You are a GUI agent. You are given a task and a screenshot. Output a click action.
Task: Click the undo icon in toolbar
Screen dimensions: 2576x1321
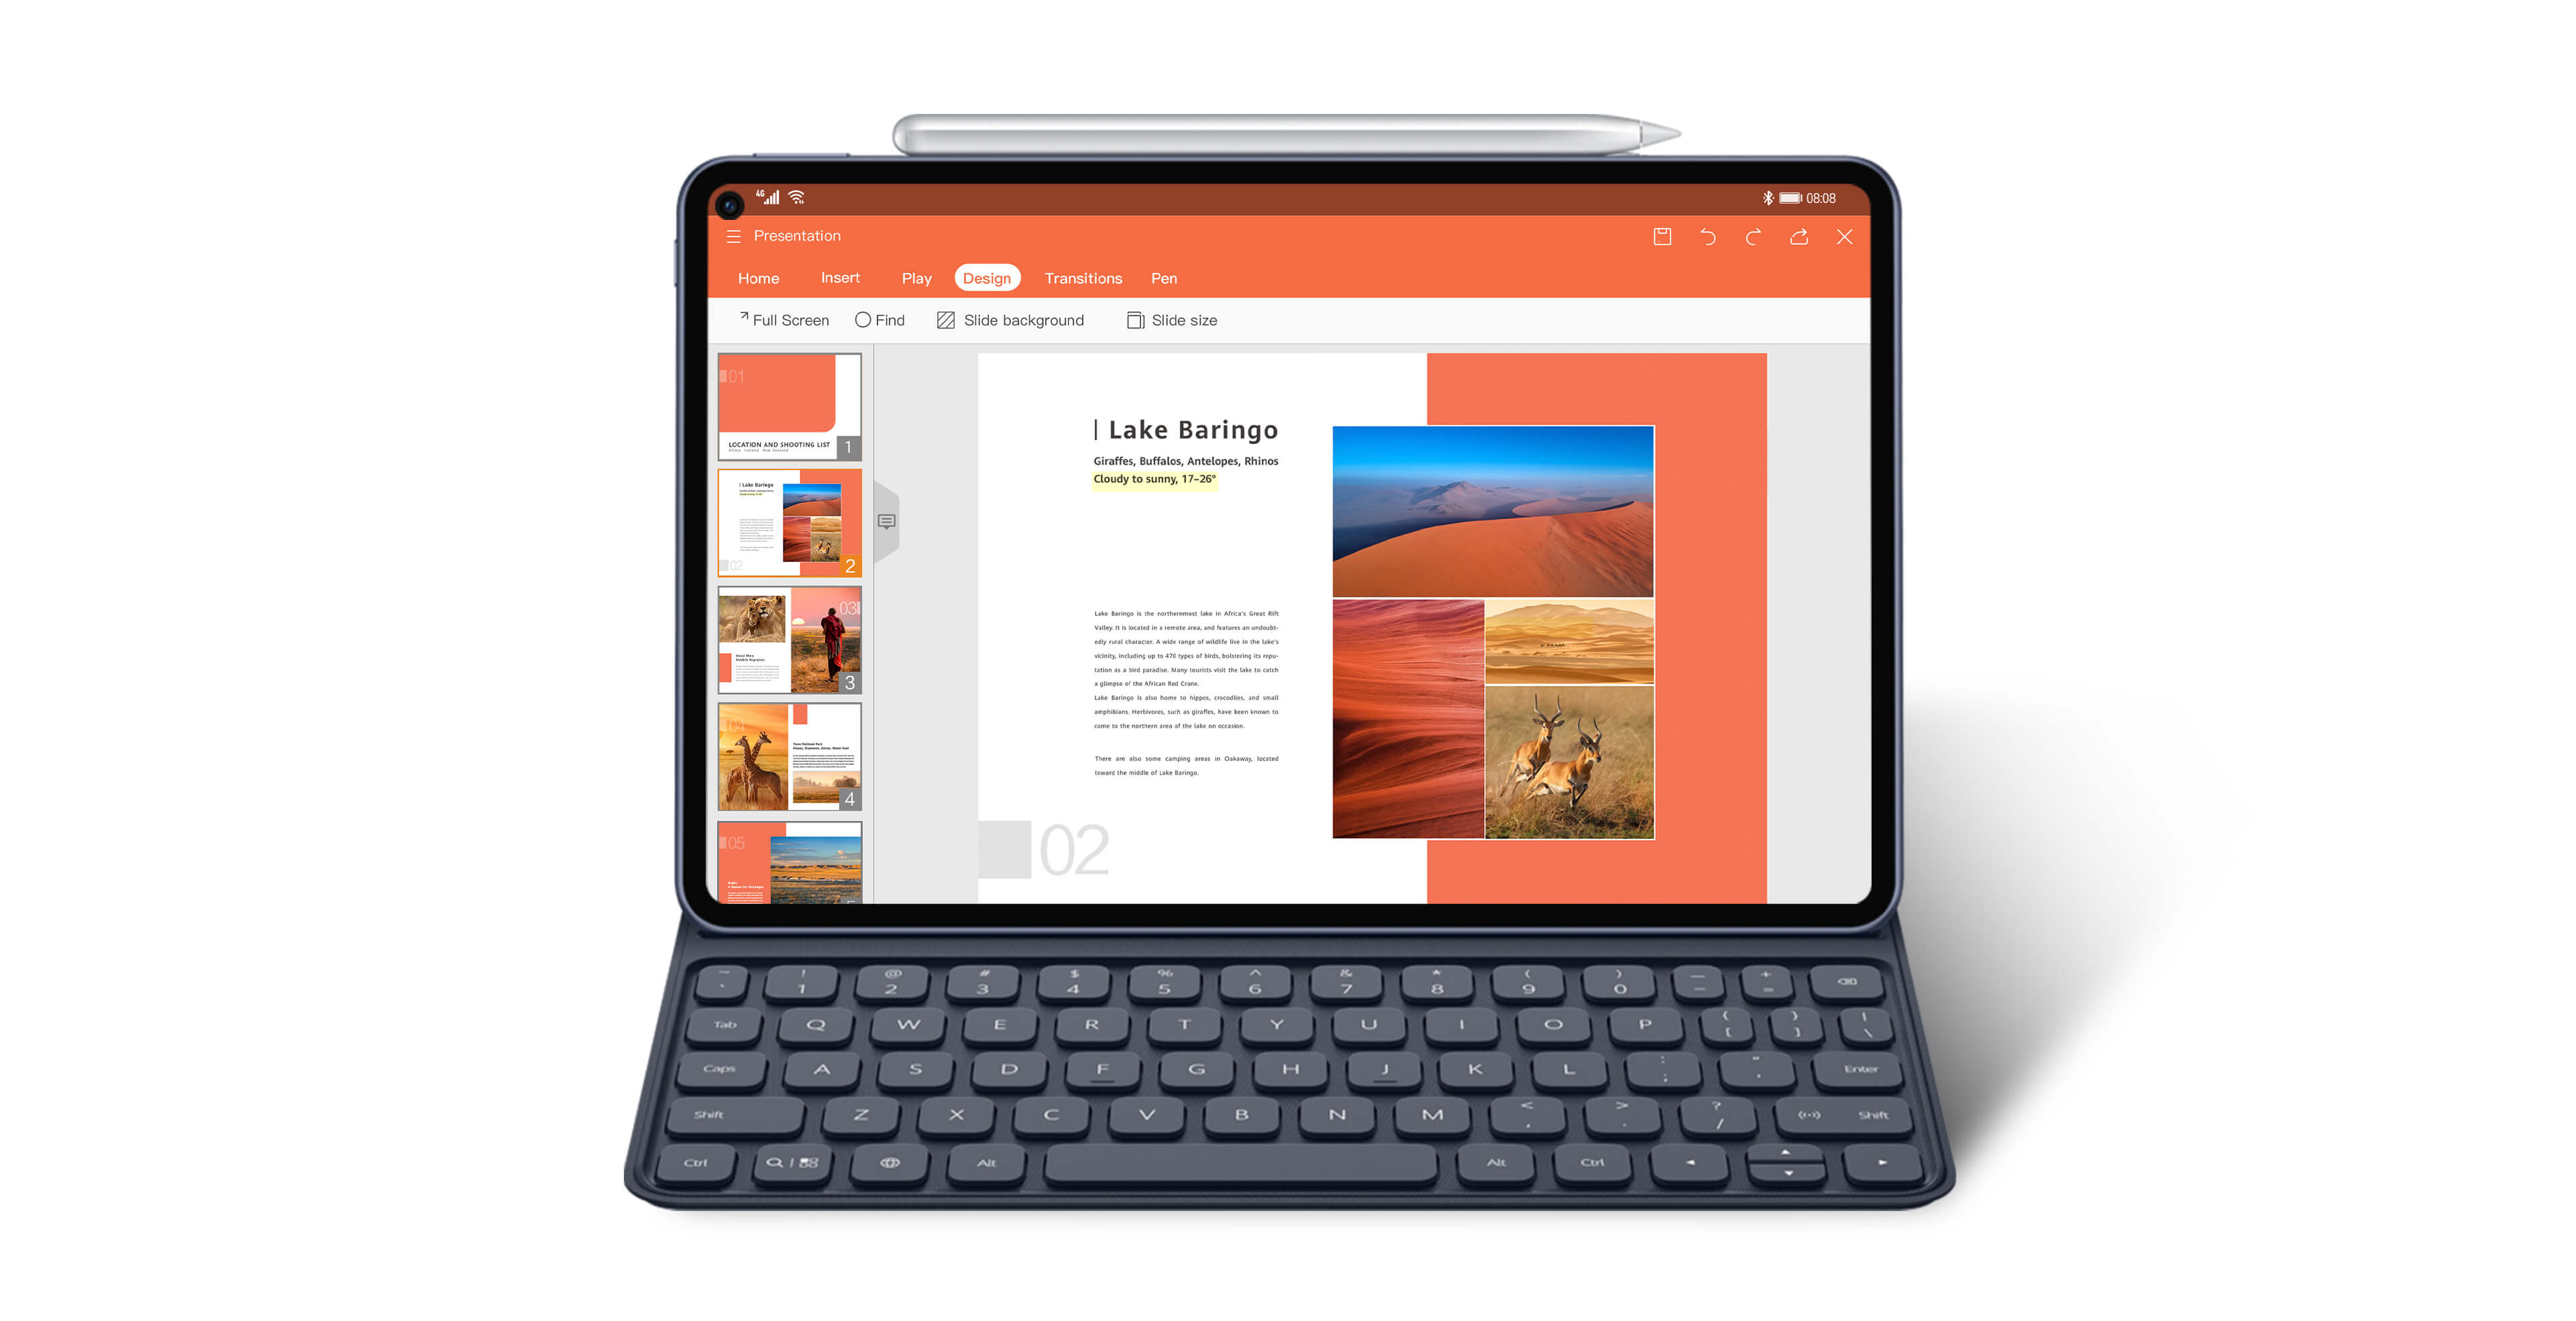coord(1707,237)
